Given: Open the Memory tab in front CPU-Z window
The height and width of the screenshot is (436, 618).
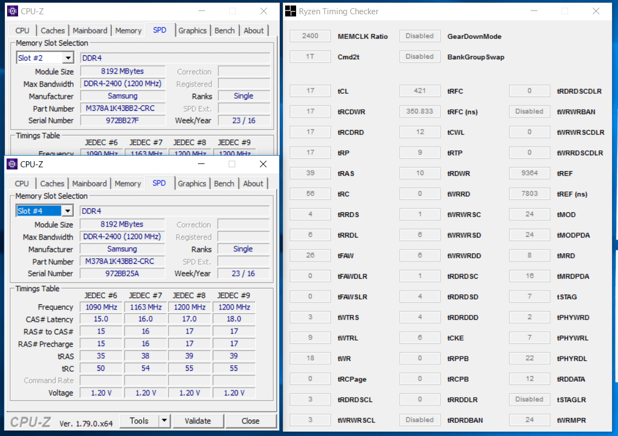Looking at the screenshot, I should point(128,183).
